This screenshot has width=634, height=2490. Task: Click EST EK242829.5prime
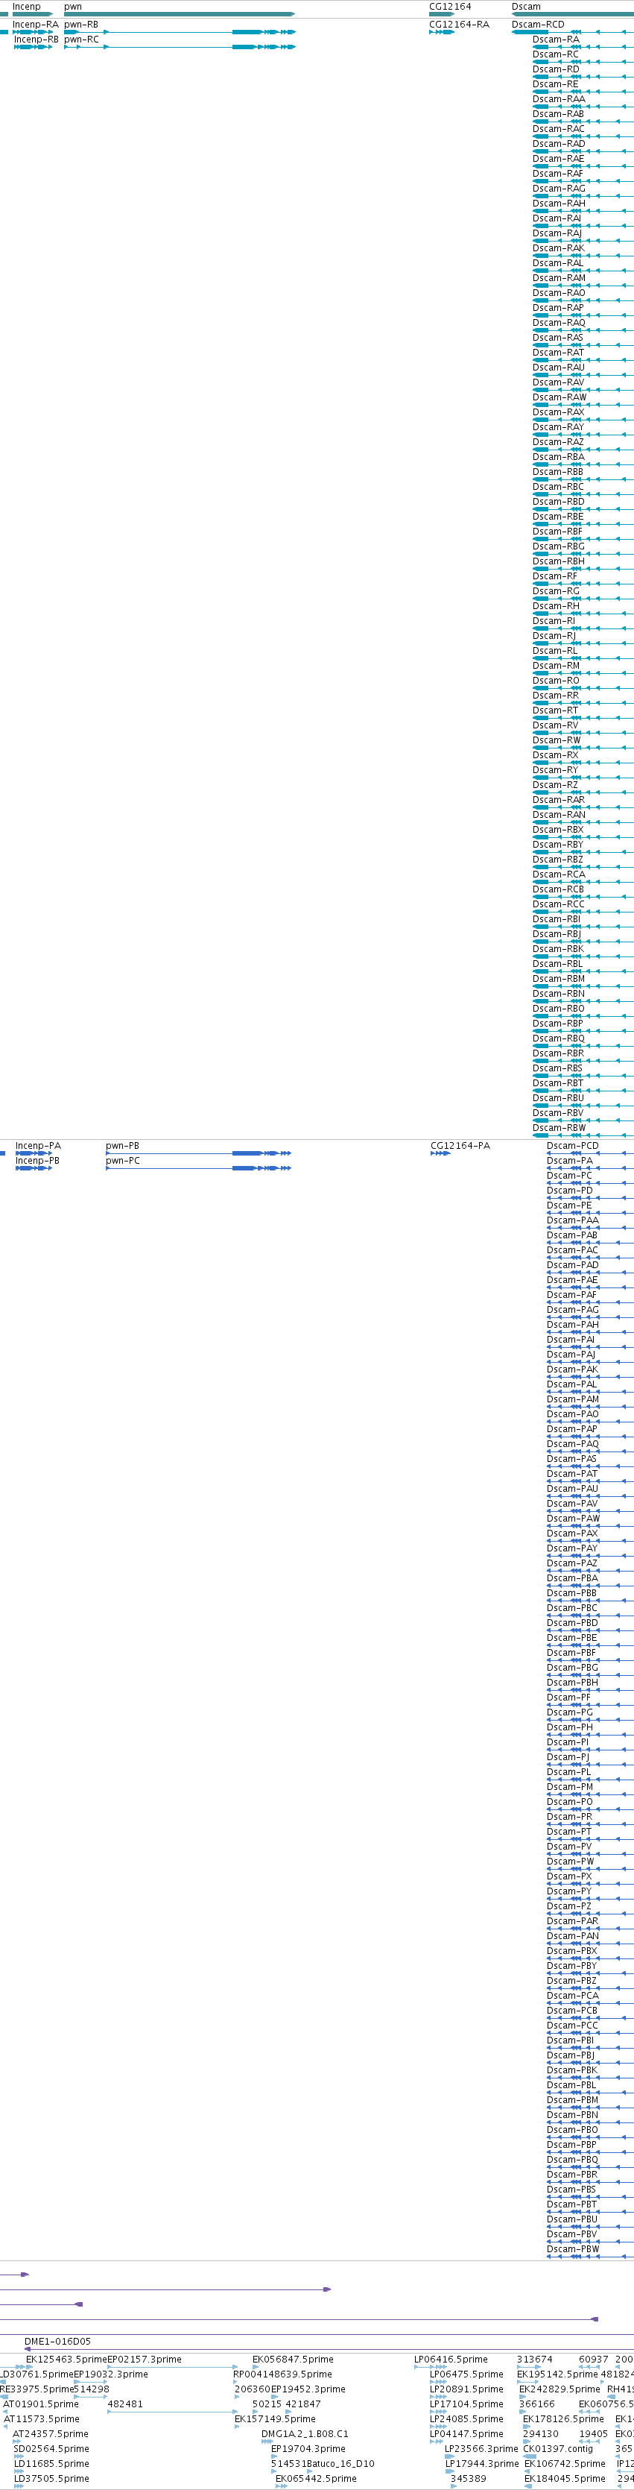pos(559,2389)
